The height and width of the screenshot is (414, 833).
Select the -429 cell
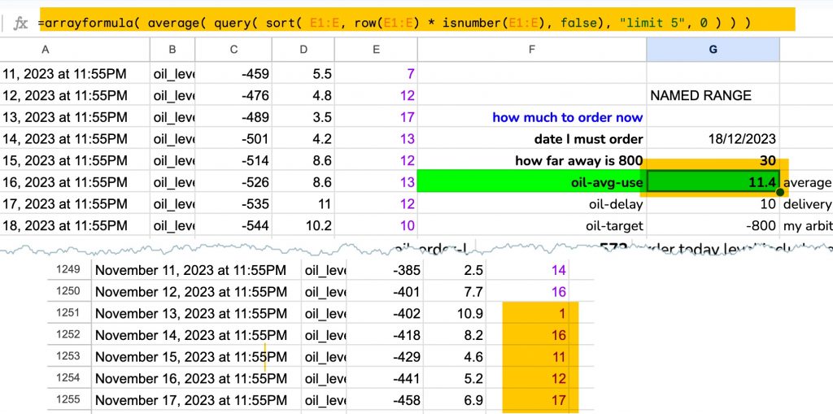tap(385, 356)
